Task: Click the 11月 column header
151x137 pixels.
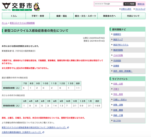Action: coord(75,101)
